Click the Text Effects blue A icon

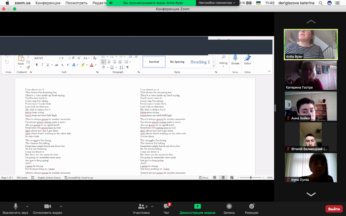[x=74, y=65]
